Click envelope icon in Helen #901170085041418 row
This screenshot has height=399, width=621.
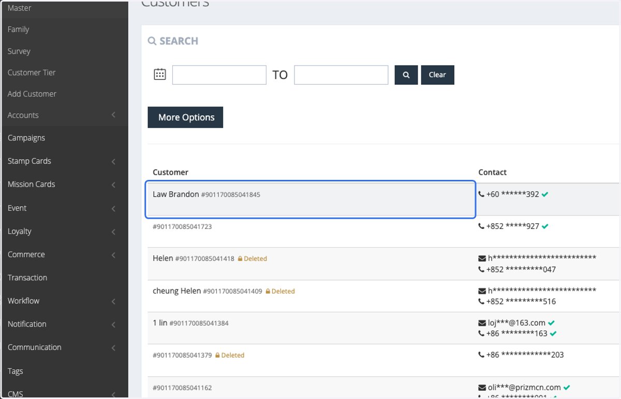click(x=482, y=258)
